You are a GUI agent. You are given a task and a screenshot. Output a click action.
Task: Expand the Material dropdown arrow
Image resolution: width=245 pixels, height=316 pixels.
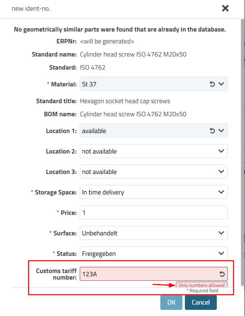[221, 84]
